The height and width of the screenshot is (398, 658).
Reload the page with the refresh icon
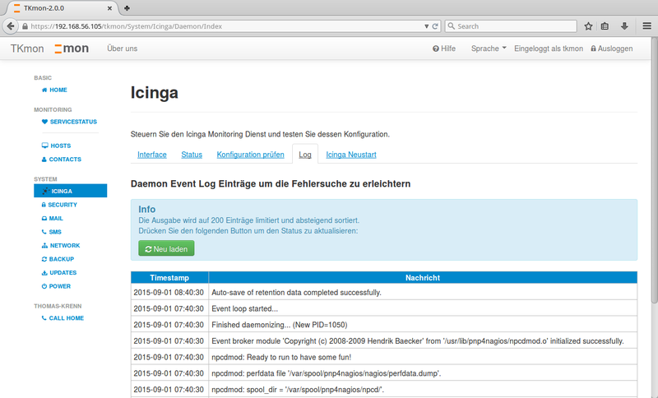(x=435, y=26)
